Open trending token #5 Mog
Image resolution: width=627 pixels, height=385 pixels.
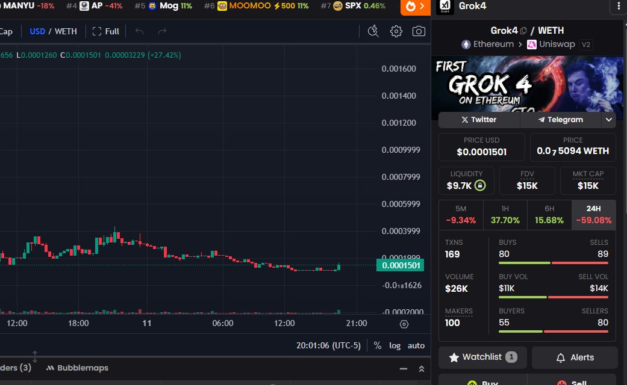[x=163, y=6]
